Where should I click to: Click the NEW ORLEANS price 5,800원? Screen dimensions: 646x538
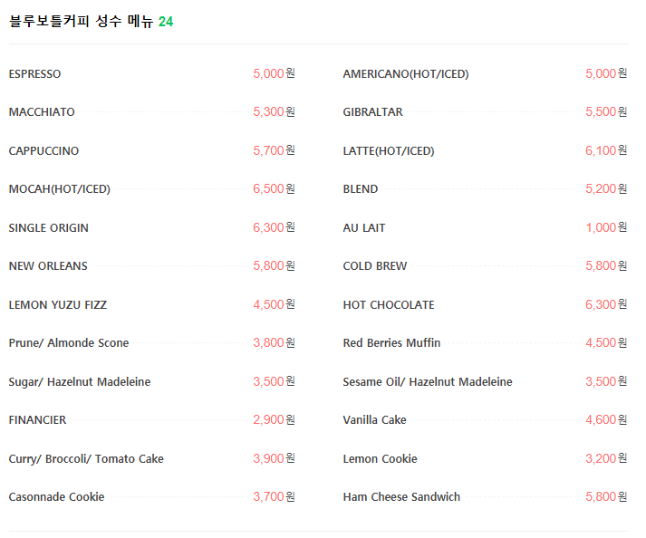tap(274, 266)
